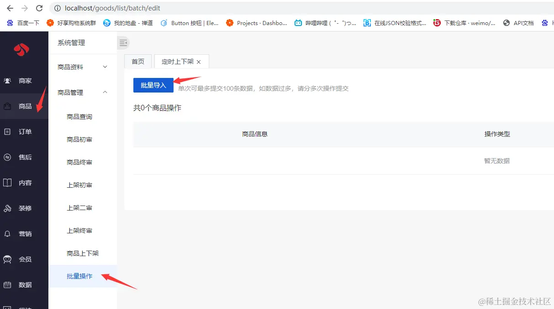Select the 批量操作 menu item
Image resolution: width=554 pixels, height=309 pixels.
click(83, 276)
